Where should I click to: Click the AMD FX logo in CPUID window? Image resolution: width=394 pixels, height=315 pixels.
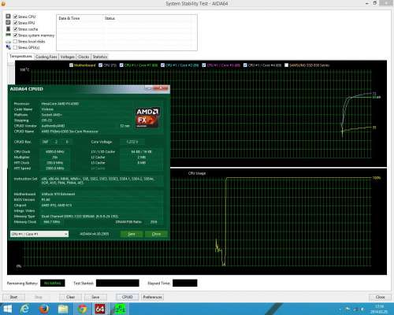click(147, 117)
